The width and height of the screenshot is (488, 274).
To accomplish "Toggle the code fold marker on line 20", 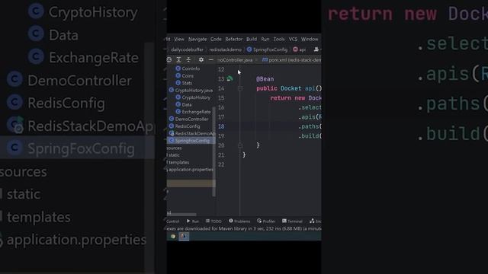I will click(240, 145).
